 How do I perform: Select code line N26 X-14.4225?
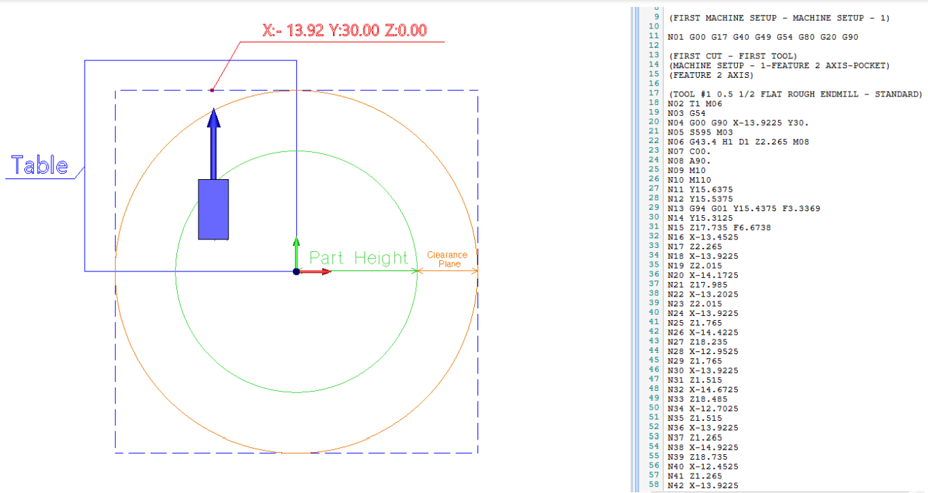[703, 333]
